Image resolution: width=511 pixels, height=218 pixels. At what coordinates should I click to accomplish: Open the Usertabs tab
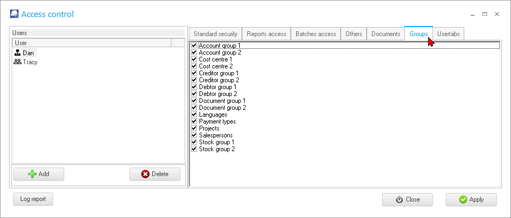(x=449, y=34)
